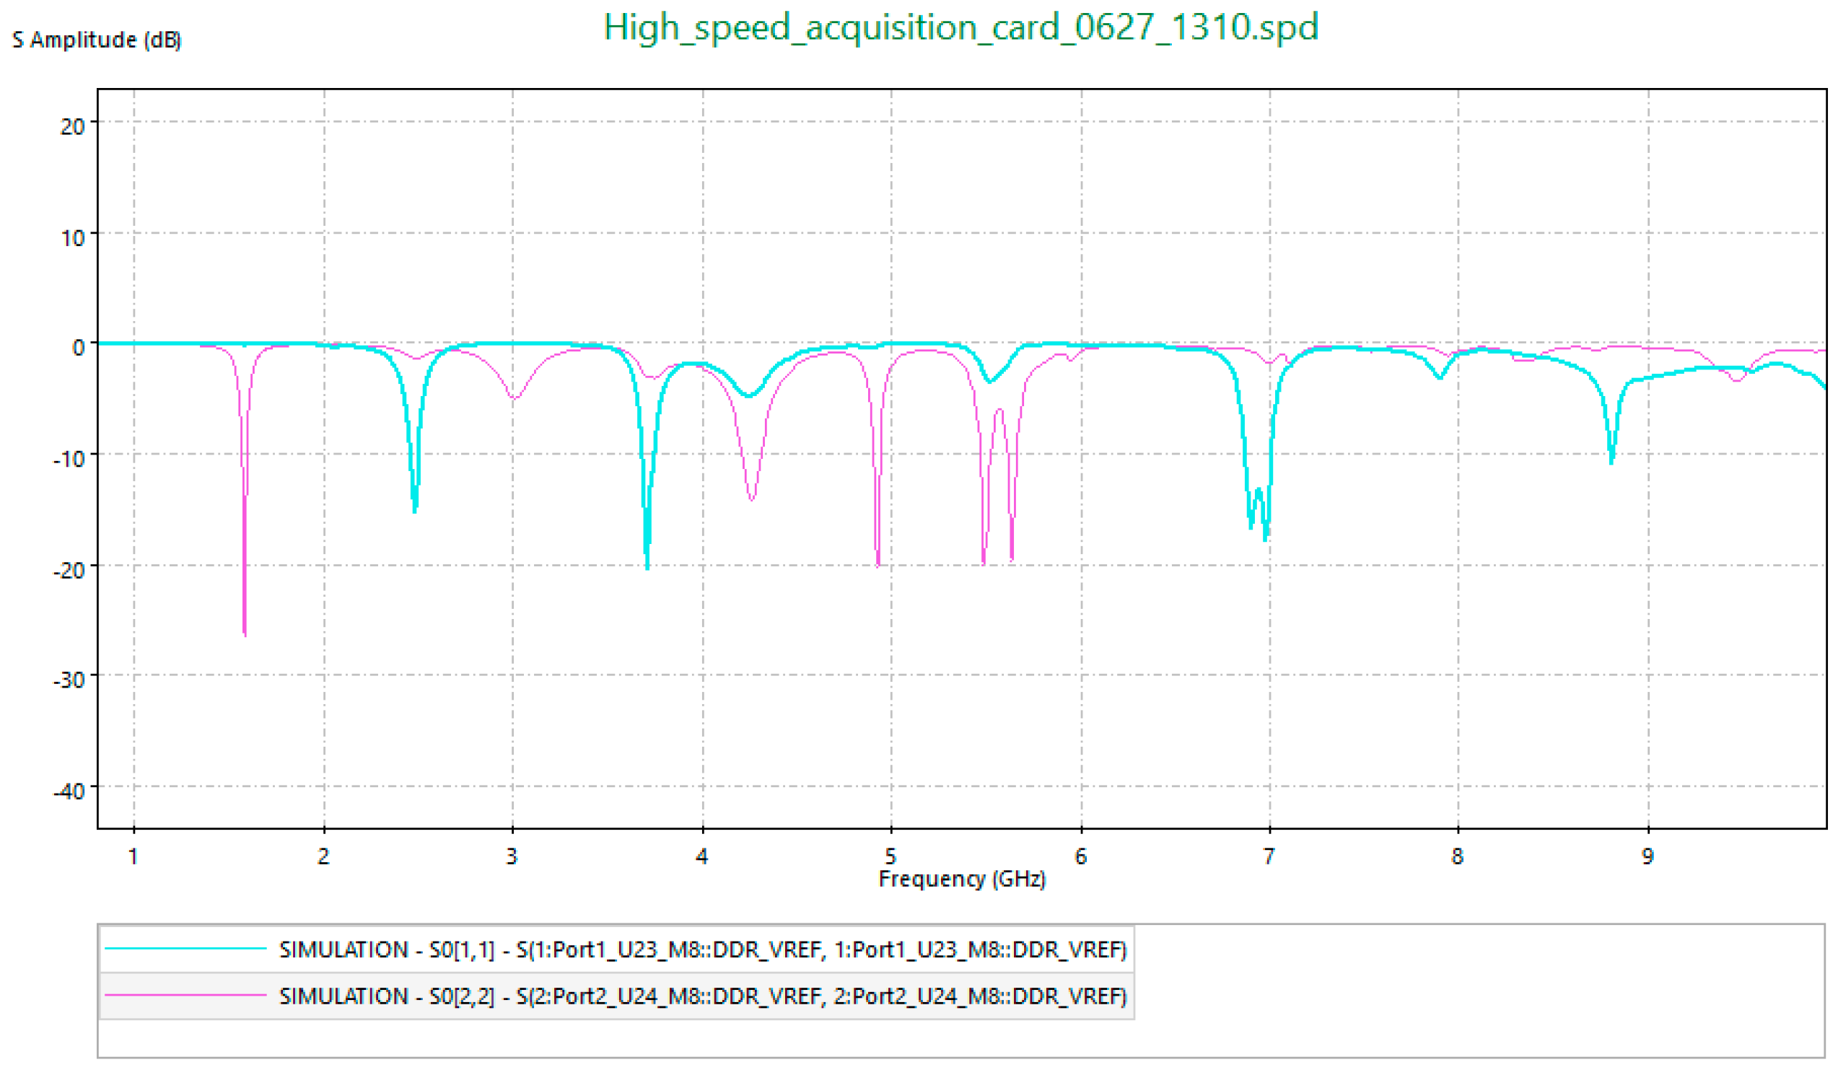Click the cyan curve dip near 8.8 GHz

tap(1611, 460)
